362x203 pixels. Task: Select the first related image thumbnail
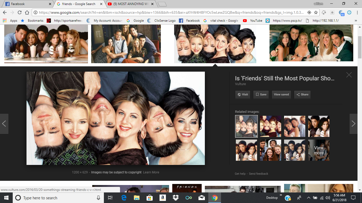[246, 126]
